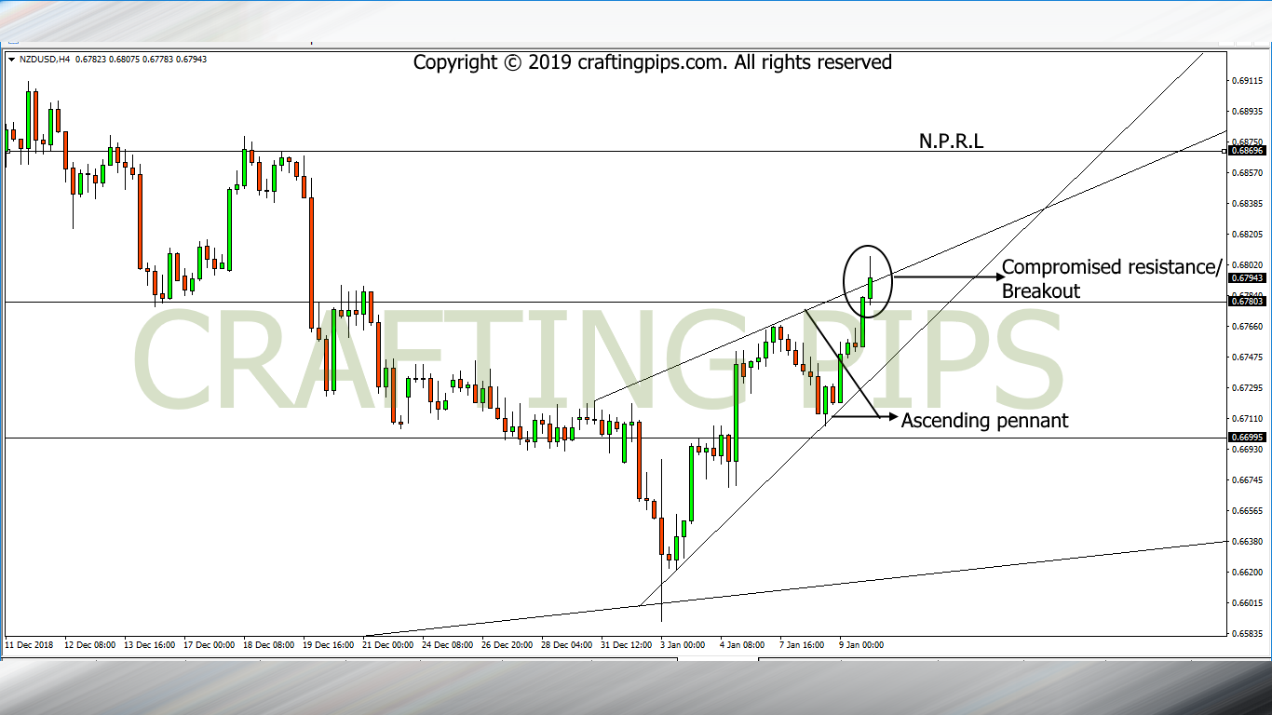
Task: Select the 'Breakout' text label
Action: click(1040, 290)
